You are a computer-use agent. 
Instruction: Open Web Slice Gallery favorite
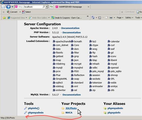click(39, 18)
